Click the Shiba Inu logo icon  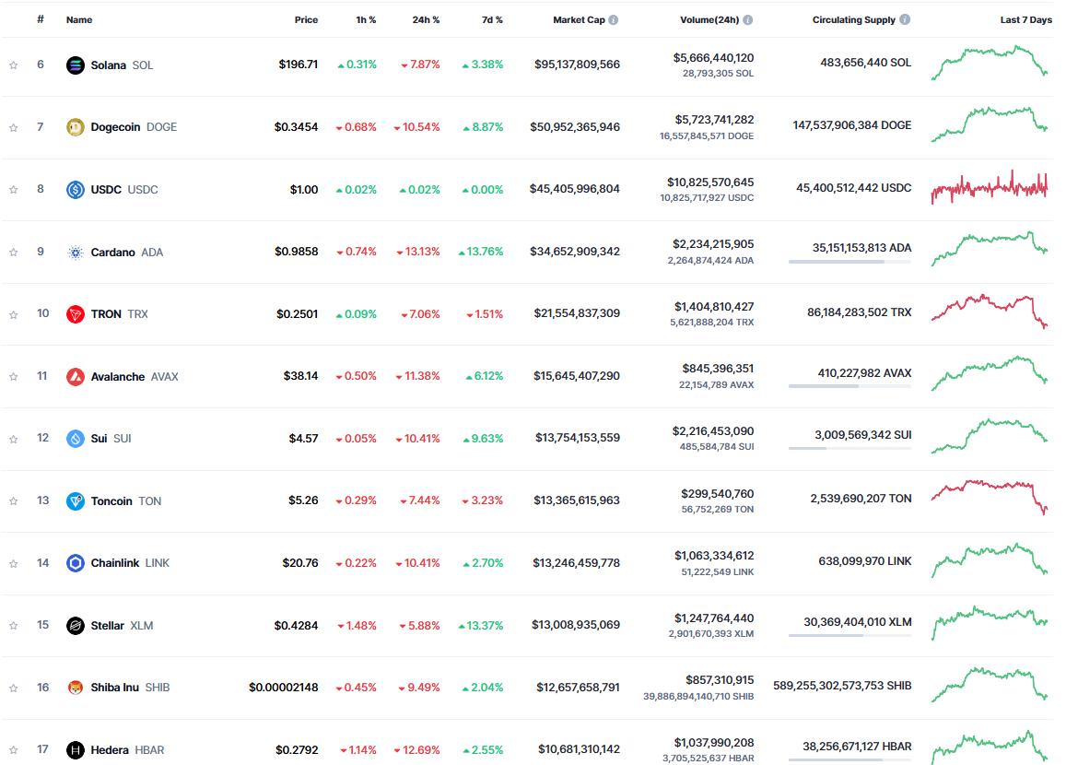tap(76, 688)
